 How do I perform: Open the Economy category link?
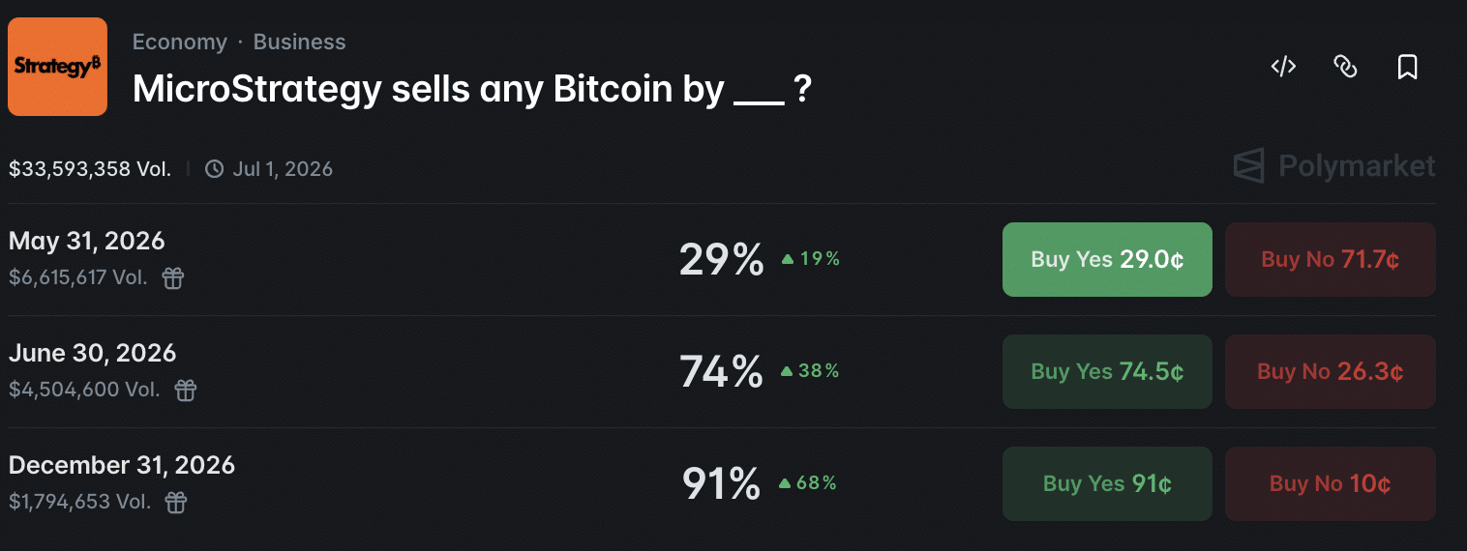tap(180, 43)
